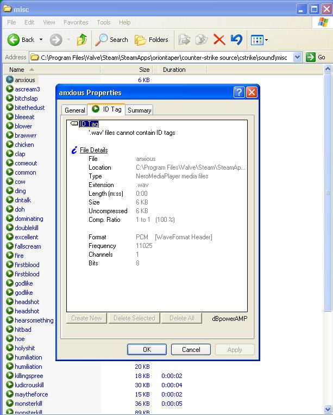333x415 pixels.
Task: Open the Favorites menu
Action: coord(76,22)
